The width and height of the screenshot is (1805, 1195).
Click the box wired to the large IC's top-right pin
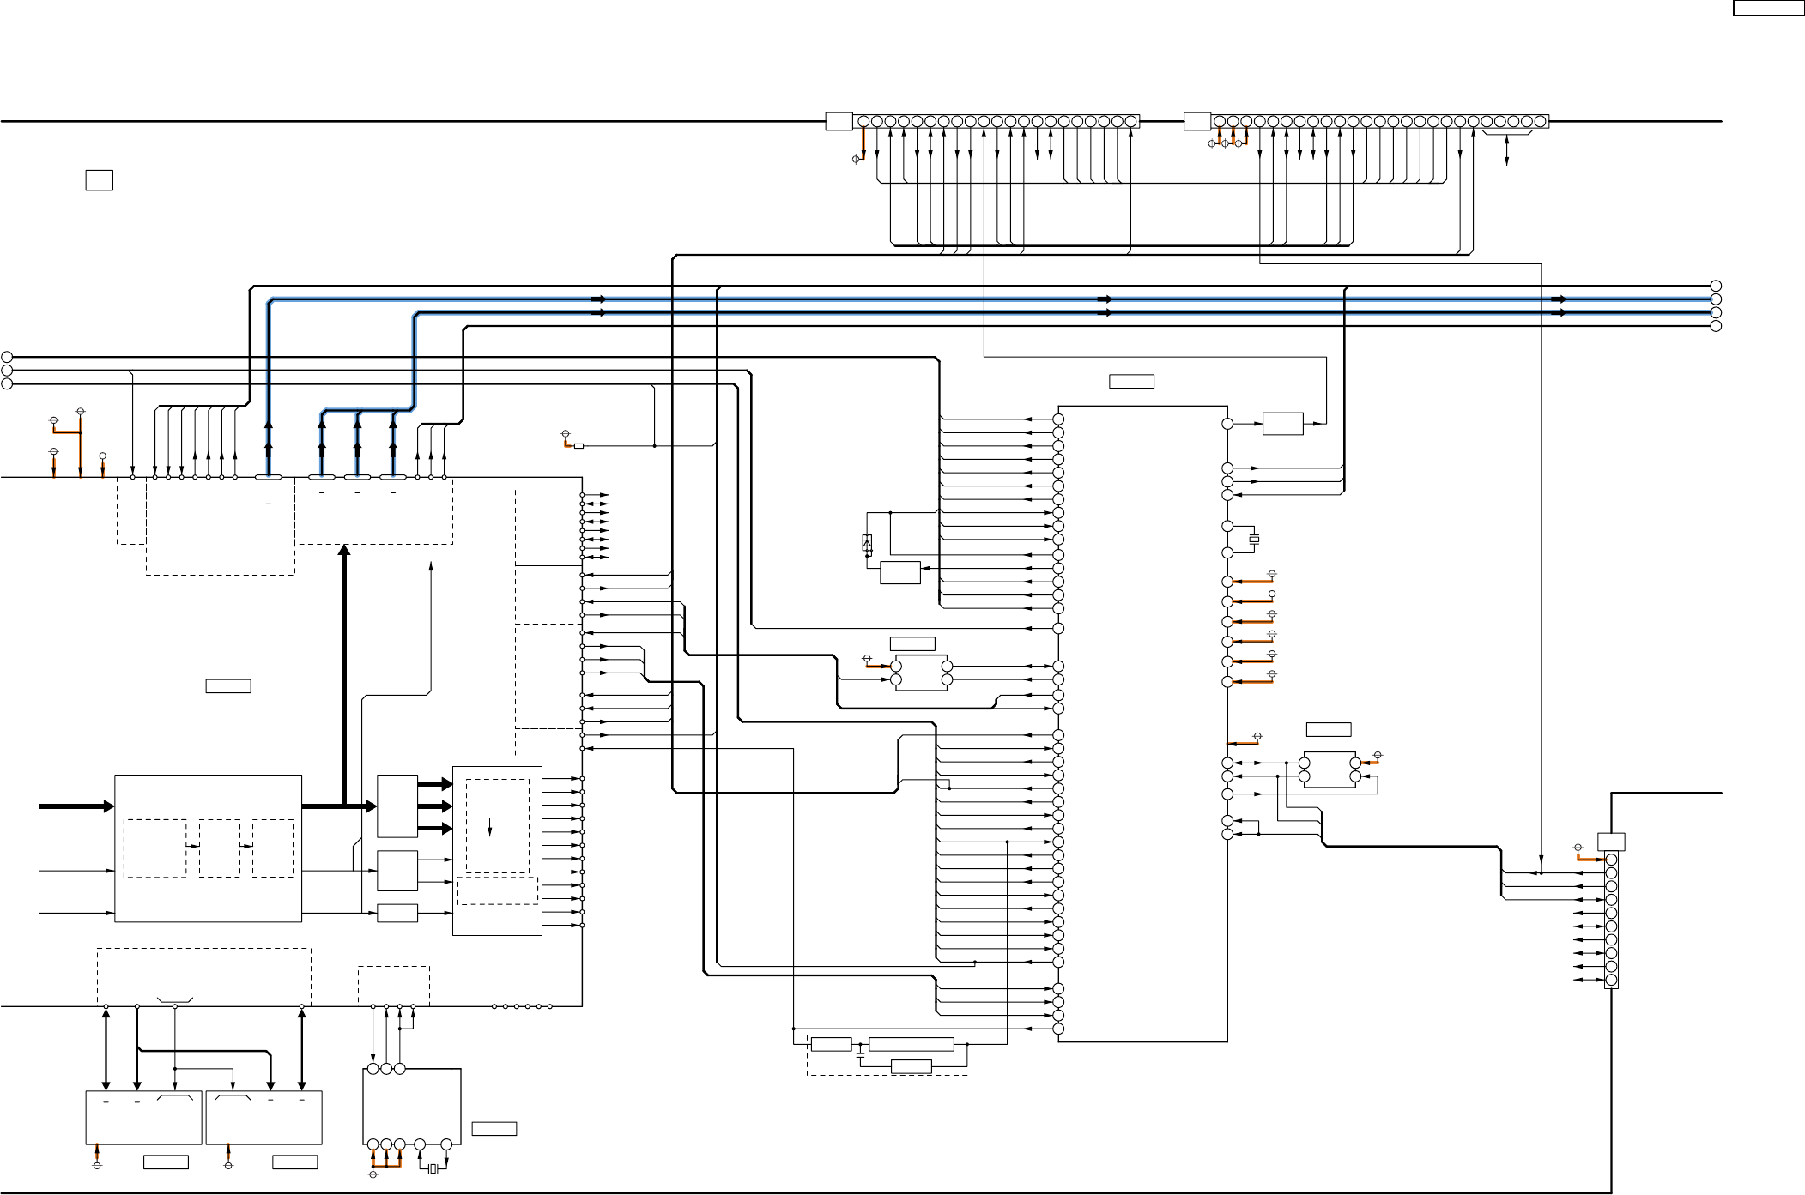pyautogui.click(x=1282, y=424)
